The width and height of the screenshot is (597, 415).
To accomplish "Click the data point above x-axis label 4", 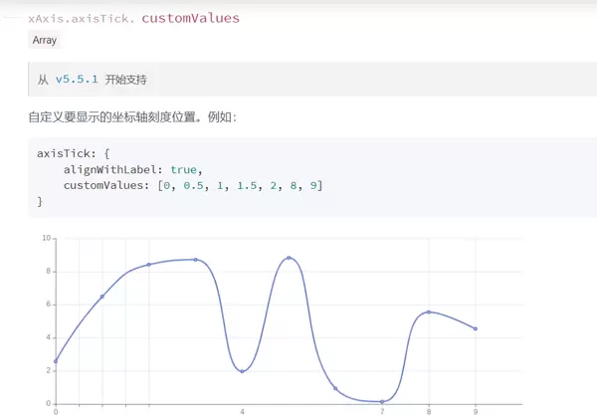I will (x=242, y=371).
